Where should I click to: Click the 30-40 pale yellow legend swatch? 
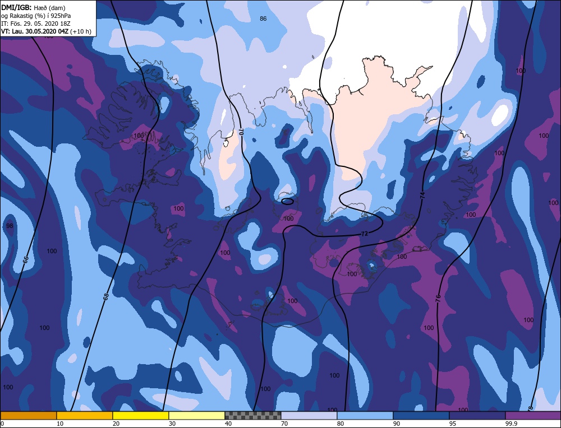point(197,416)
